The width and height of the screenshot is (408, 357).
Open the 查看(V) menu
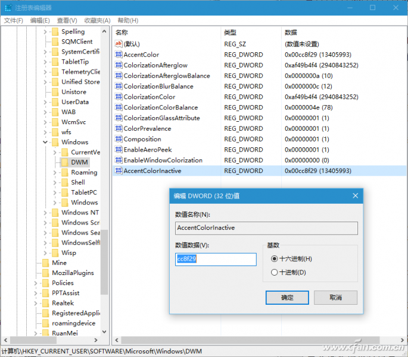pos(67,21)
